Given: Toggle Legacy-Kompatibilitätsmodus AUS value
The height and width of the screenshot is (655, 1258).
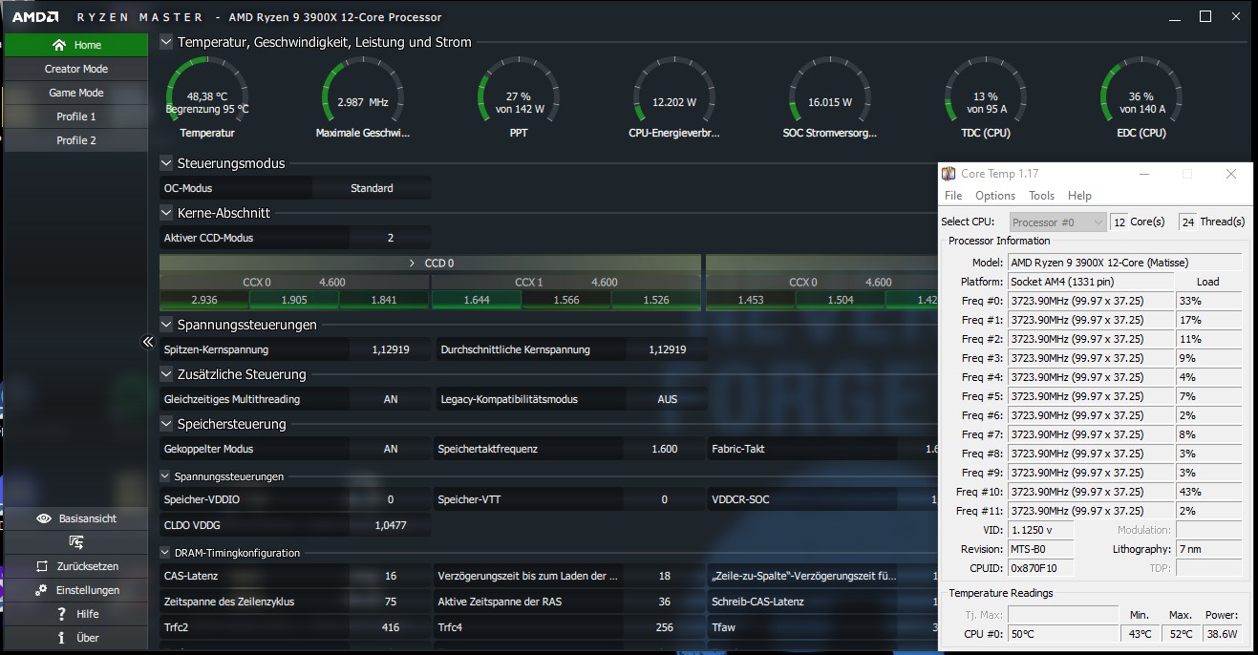Looking at the screenshot, I should pyautogui.click(x=667, y=399).
